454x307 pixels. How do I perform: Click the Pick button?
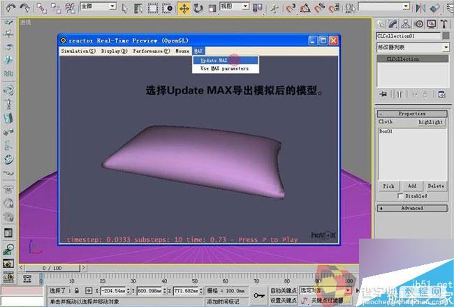388,186
